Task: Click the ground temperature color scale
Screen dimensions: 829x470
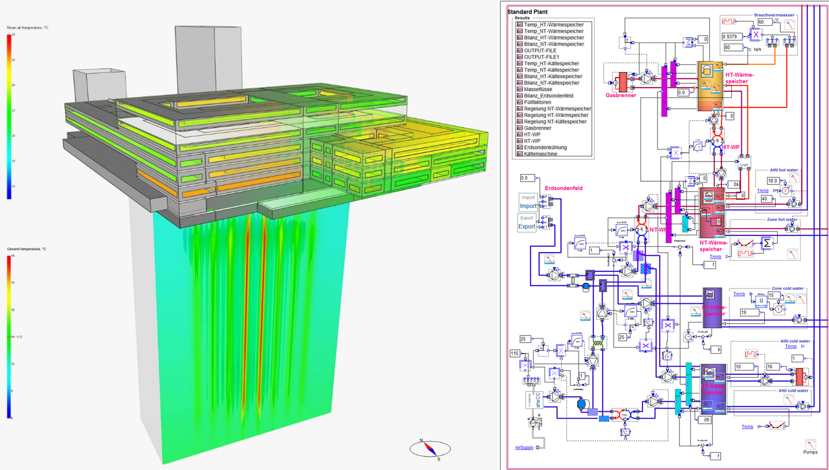Action: (x=9, y=336)
